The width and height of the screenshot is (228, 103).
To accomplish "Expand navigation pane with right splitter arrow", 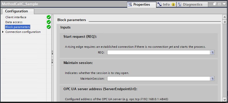I will tap(52, 62).
